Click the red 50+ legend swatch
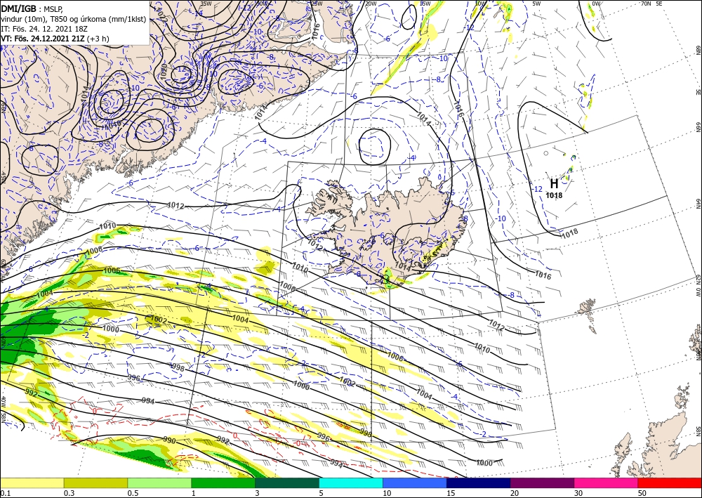 click(670, 483)
